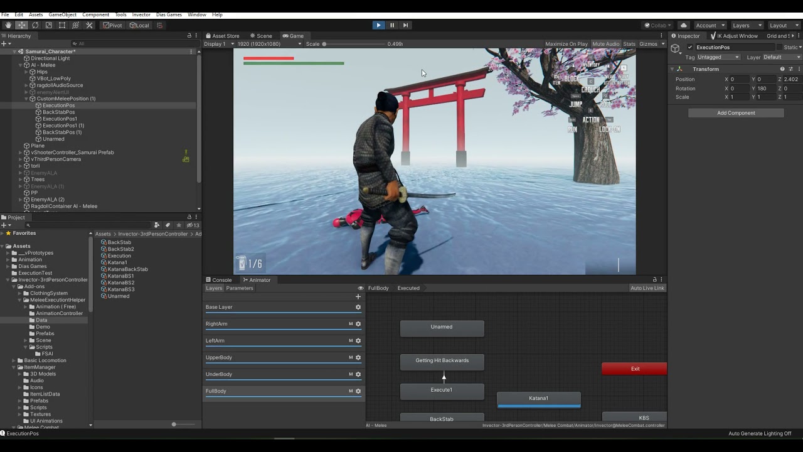This screenshot has width=803, height=452.
Task: Select the Rotate tool
Action: [x=35, y=25]
